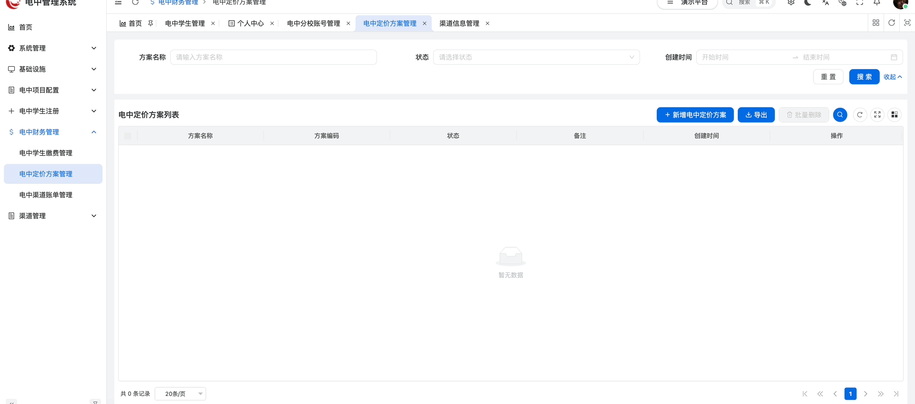Switch to dark mode with moon icon
The image size is (915, 404).
pos(808,2)
